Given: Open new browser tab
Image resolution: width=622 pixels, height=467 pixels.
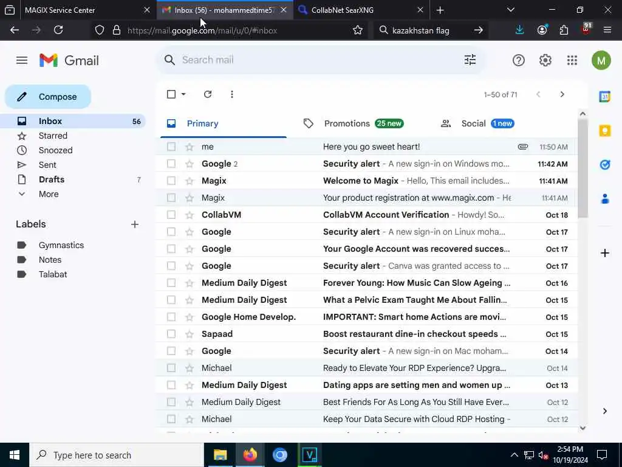Looking at the screenshot, I should [440, 10].
